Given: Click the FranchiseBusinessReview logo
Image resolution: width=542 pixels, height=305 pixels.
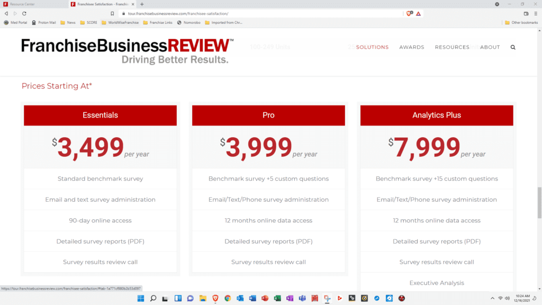Looking at the screenshot, I should 127,51.
